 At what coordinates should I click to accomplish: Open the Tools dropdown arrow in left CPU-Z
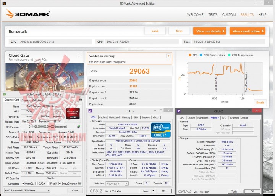point(154,191)
